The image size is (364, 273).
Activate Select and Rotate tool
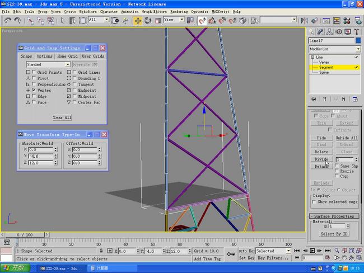(x=148, y=21)
